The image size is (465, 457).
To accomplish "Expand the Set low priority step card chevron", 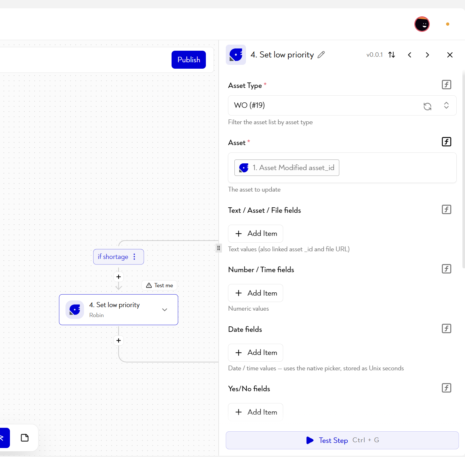I will (165, 310).
